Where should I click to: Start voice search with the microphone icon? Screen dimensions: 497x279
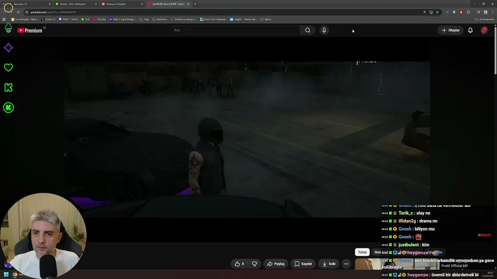click(x=324, y=30)
